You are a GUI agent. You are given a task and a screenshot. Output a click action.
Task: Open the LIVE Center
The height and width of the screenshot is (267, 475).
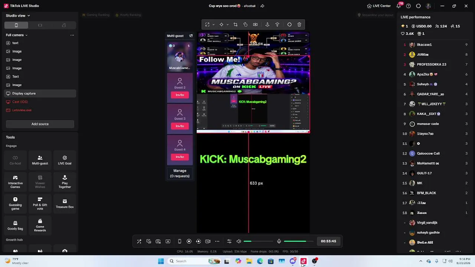click(379, 6)
